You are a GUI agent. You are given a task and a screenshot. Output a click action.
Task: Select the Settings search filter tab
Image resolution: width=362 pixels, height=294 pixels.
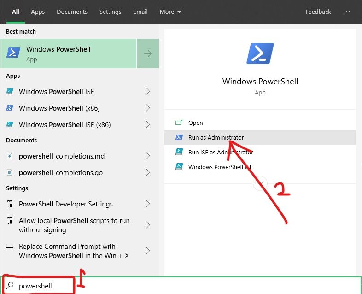point(110,12)
